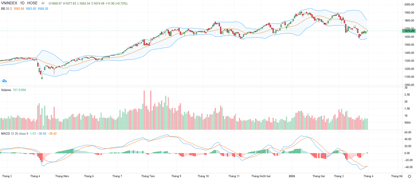This screenshot has height=178, width=416.
Task: Click the 3B label on the volume scale
Action: click(x=406, y=88)
